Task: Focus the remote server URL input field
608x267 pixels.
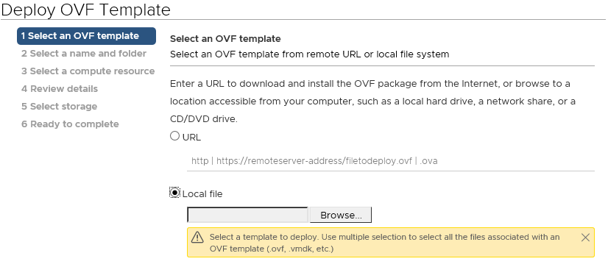Action: [x=391, y=161]
